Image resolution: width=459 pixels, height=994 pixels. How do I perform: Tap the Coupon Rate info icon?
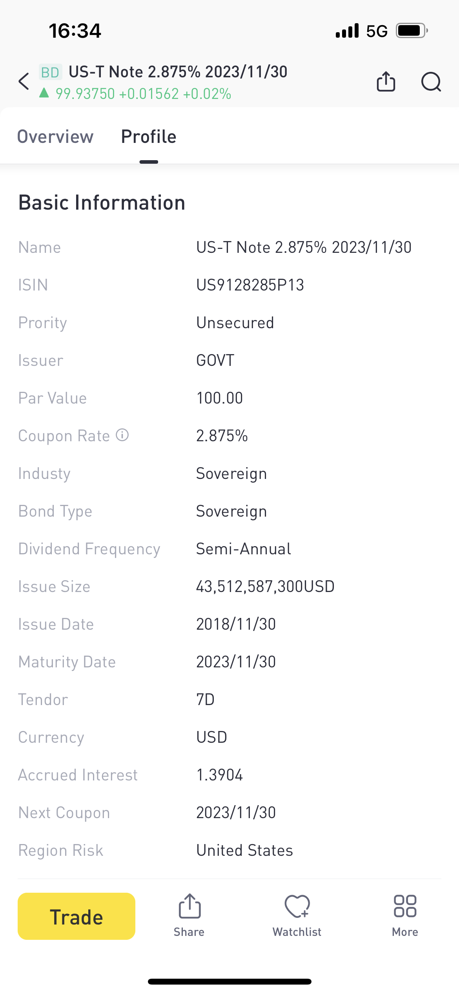(x=122, y=435)
